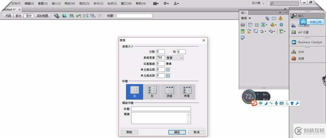This screenshot has width=326, height=138.
Task: Click the 帮助 button in dialog
Action: coord(129,132)
